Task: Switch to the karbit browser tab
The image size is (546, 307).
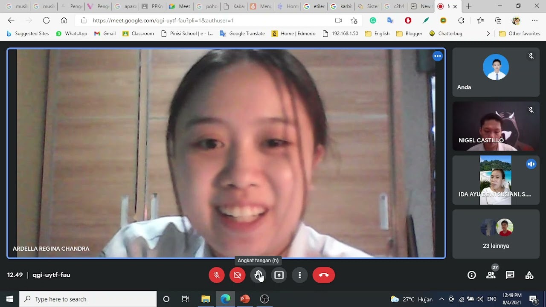Action: click(x=341, y=6)
